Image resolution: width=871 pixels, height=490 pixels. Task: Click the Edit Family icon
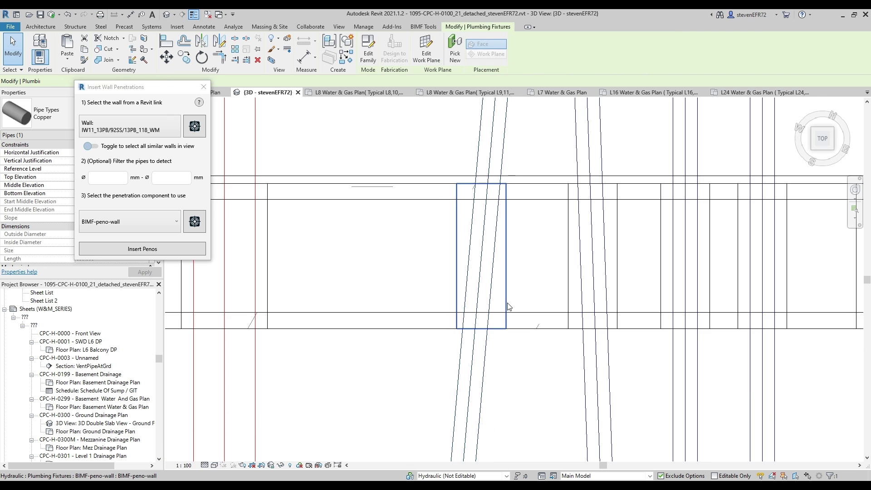[368, 49]
